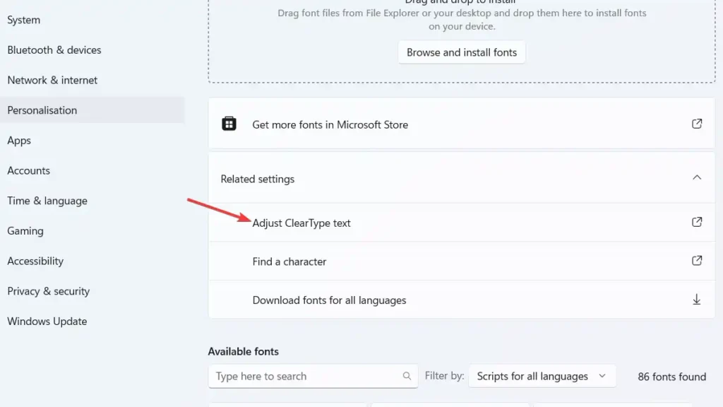Image resolution: width=723 pixels, height=407 pixels.
Task: Open external link icon for Microsoft Store fonts
Action: (697, 124)
